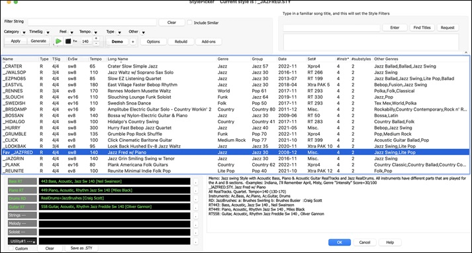472x253 pixels.
Task: Open the Category filter dropdown
Action: pyautogui.click(x=24, y=32)
